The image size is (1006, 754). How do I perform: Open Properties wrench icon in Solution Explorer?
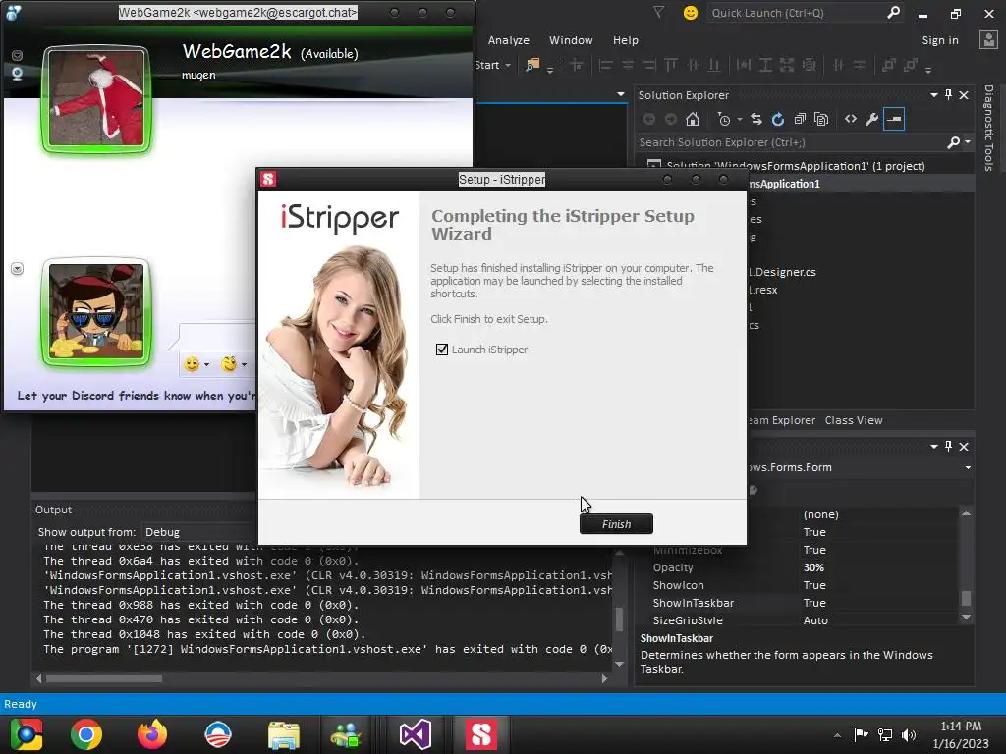click(872, 119)
